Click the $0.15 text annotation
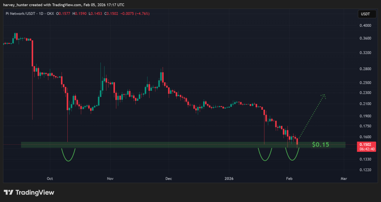Image resolution: width=381 pixels, height=202 pixels. click(x=320, y=144)
